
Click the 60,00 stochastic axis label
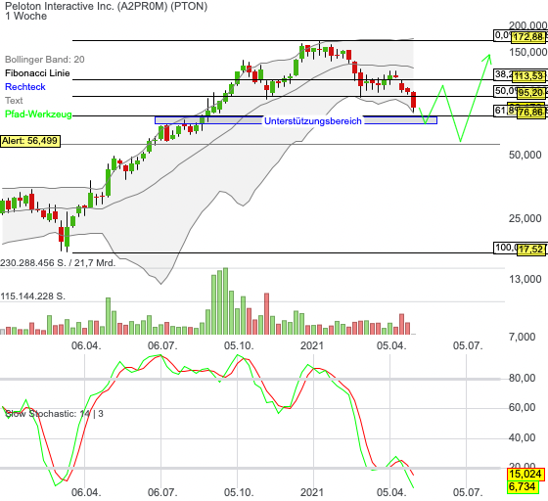(523, 407)
